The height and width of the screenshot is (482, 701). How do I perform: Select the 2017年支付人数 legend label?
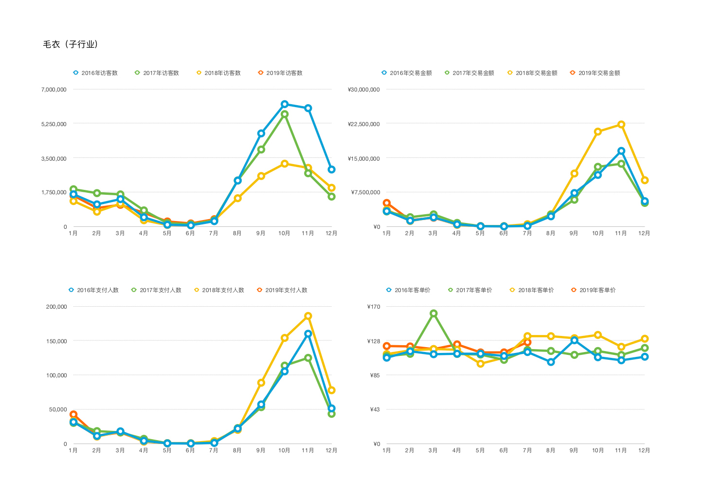click(161, 290)
